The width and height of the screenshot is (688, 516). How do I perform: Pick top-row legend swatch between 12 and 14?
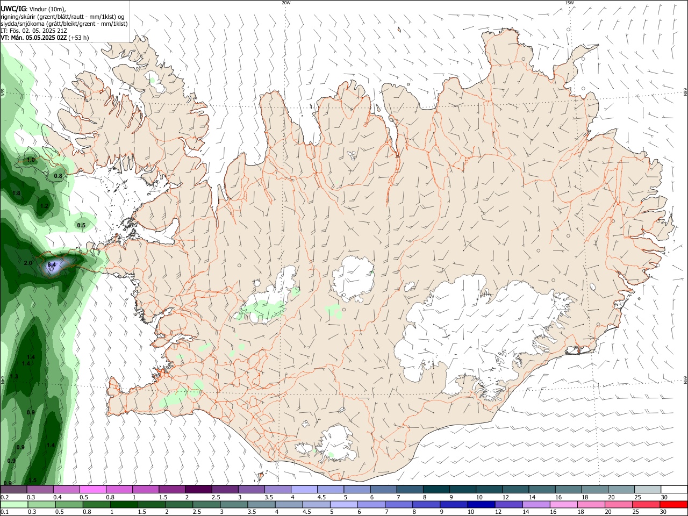pyautogui.click(x=515, y=490)
